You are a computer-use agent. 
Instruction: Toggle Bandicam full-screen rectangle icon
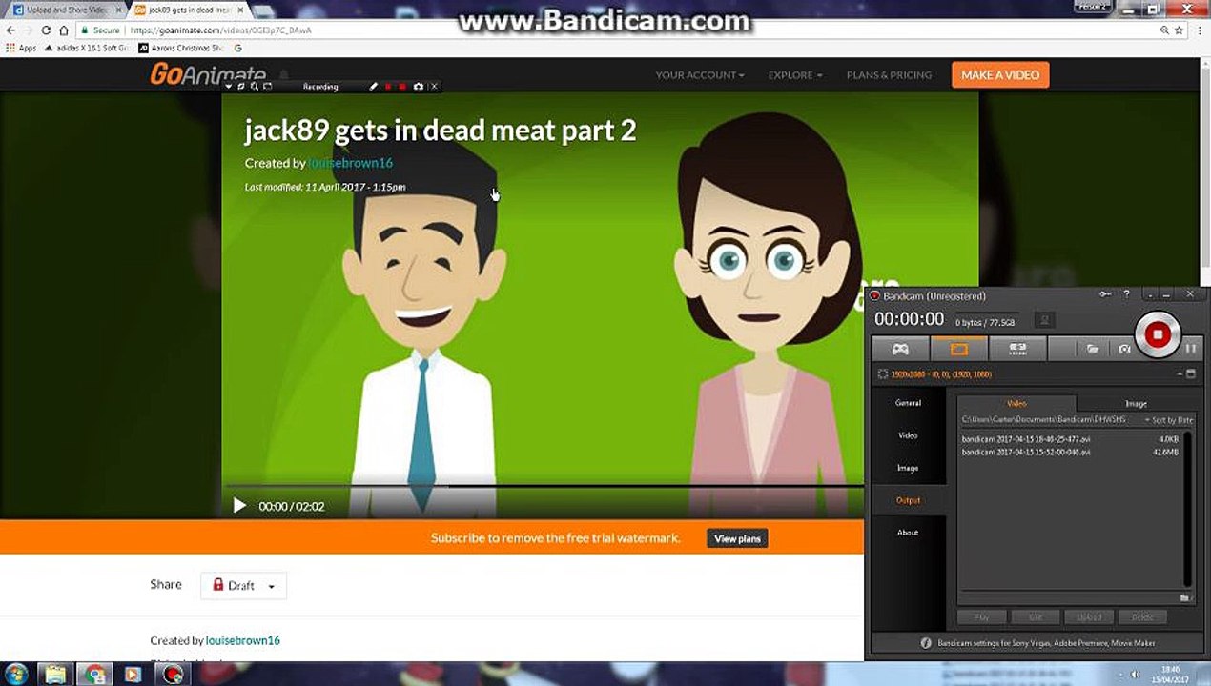point(1191,374)
